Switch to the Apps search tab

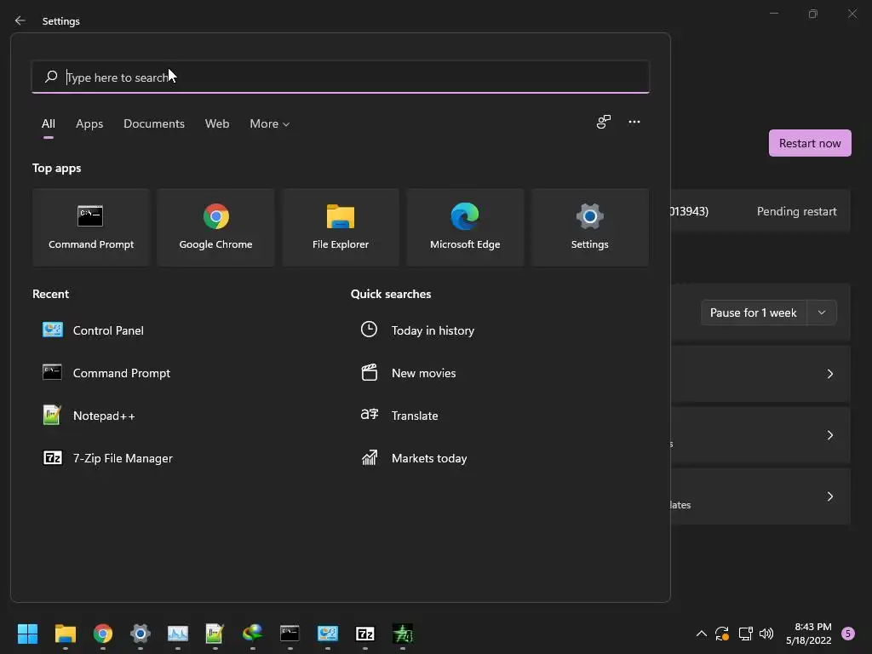89,123
